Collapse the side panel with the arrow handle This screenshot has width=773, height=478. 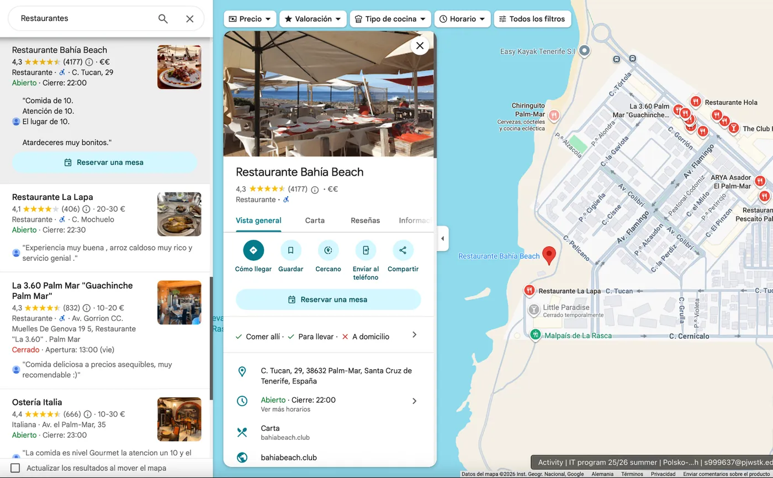click(x=442, y=239)
